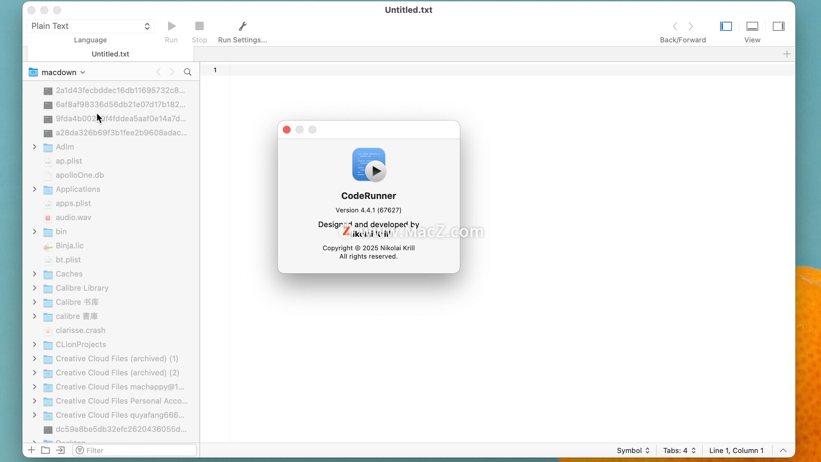Toggle the right sidebar panel view
821x462 pixels.
(x=778, y=26)
